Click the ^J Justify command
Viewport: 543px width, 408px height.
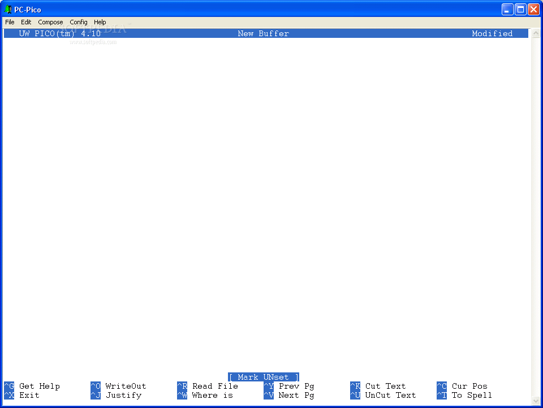tap(116, 395)
